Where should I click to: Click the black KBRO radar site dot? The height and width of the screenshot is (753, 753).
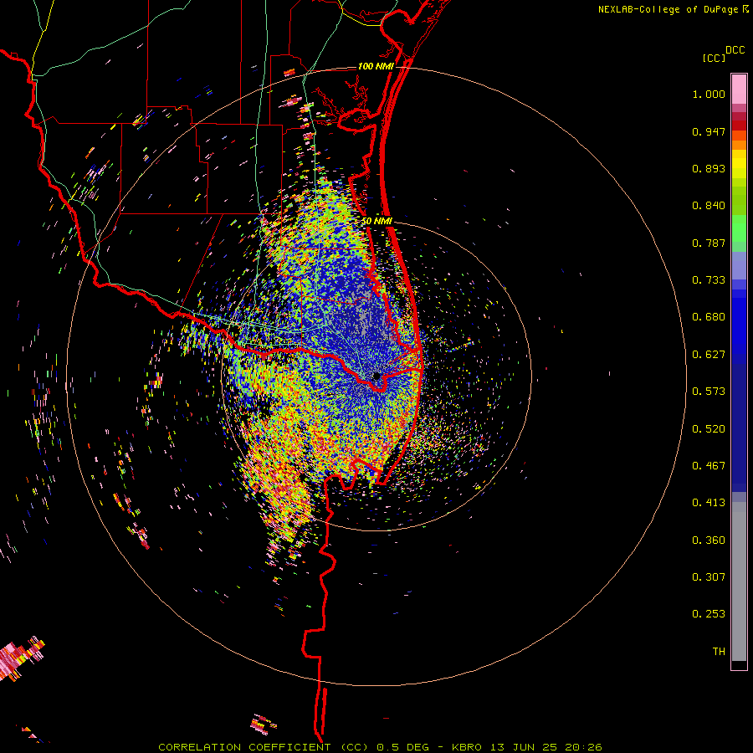pos(376,376)
